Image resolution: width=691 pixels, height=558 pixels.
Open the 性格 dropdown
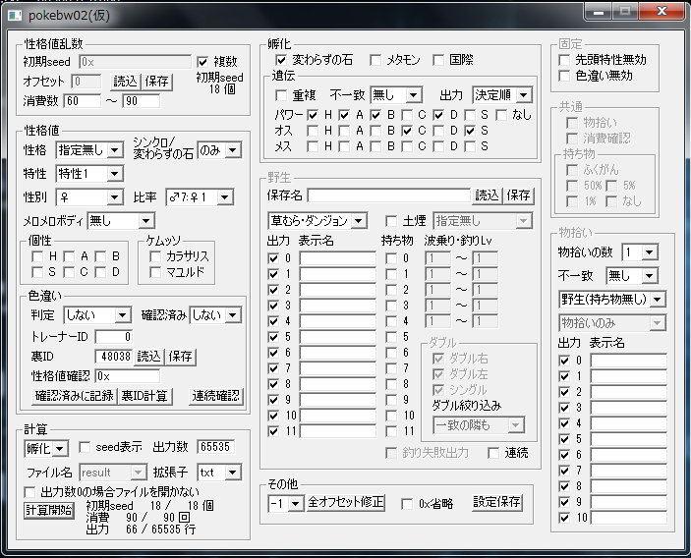pos(89,150)
